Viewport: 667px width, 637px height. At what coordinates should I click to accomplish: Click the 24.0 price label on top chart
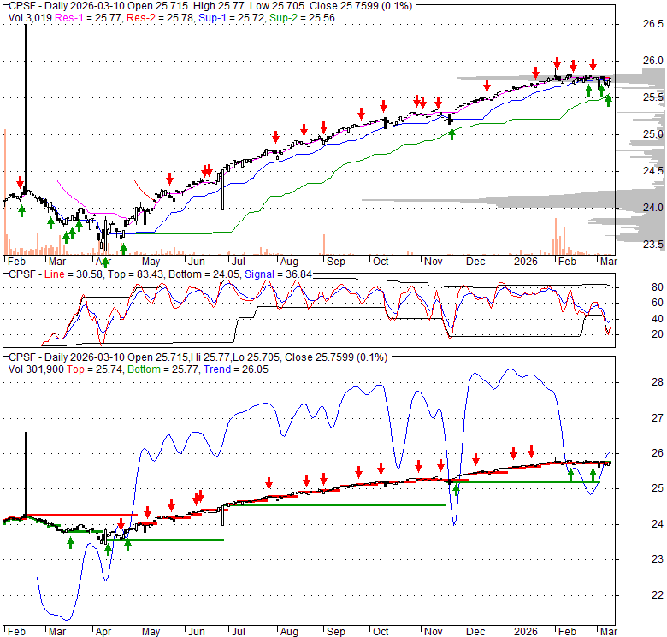pos(653,208)
